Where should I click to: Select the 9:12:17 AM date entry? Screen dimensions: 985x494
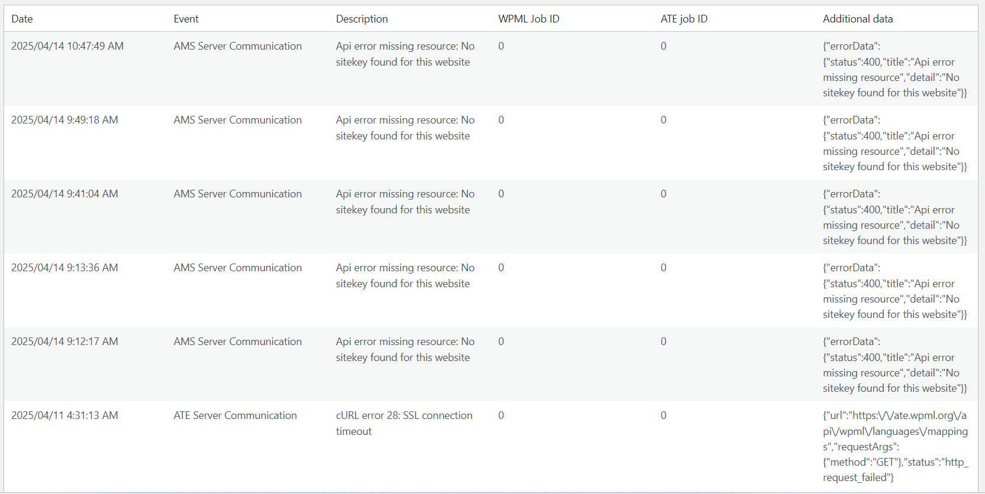64,342
